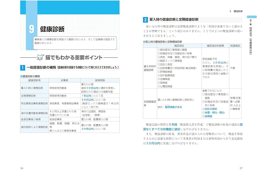
Task: Click 6か月以内ごとに1回 in the 歯科医師 row
Action: click(94, 129)
